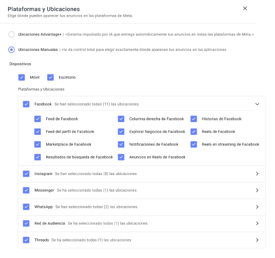Image resolution: width=275 pixels, height=258 pixels.
Task: Click the Marketplace de Facebook label
Action: [x=69, y=145]
